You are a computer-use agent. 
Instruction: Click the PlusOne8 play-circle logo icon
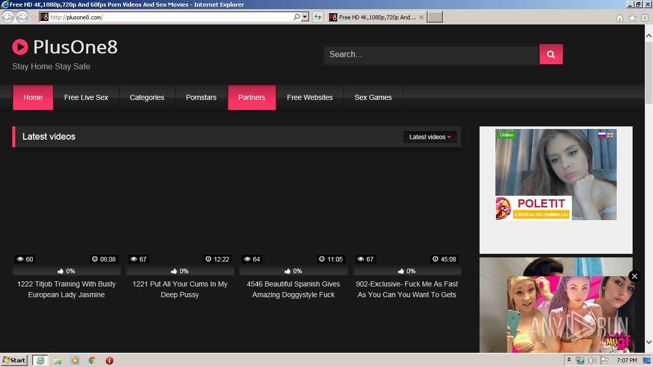pyautogui.click(x=20, y=47)
